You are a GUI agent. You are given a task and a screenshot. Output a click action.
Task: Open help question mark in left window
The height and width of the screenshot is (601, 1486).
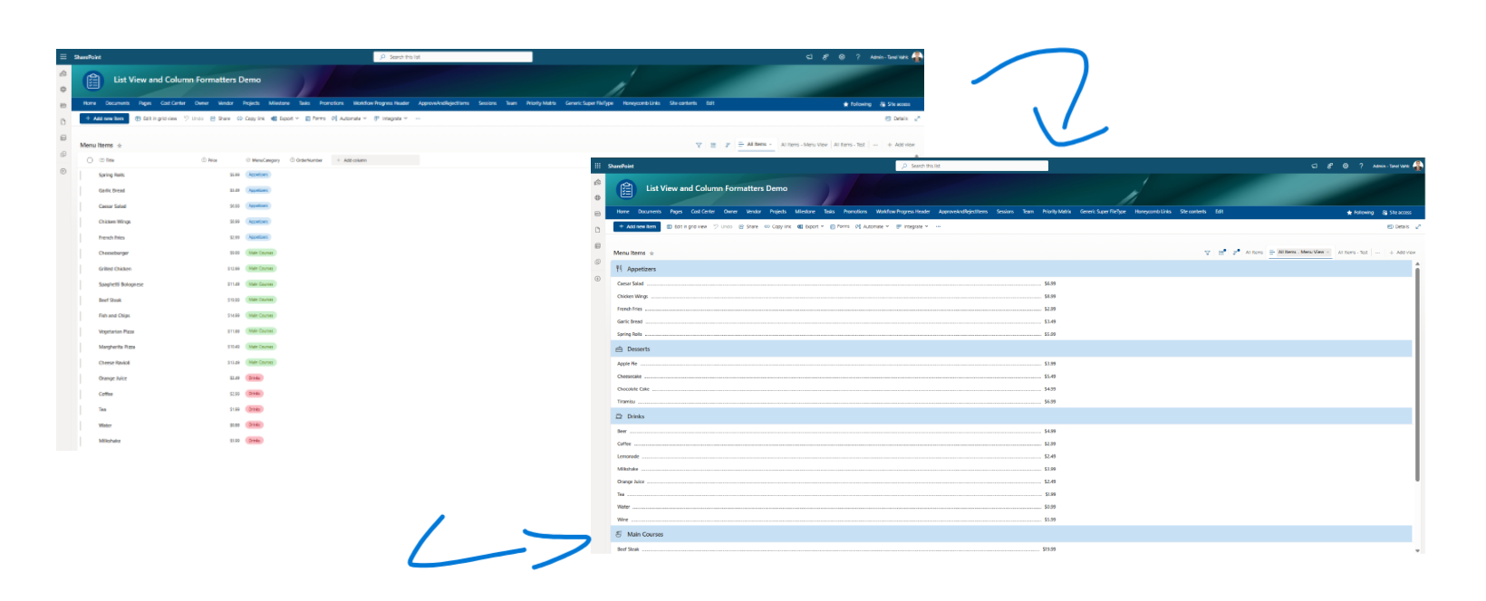858,57
